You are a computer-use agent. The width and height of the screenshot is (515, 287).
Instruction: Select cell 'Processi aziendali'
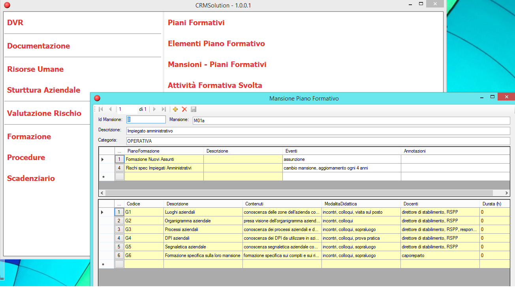click(203, 229)
